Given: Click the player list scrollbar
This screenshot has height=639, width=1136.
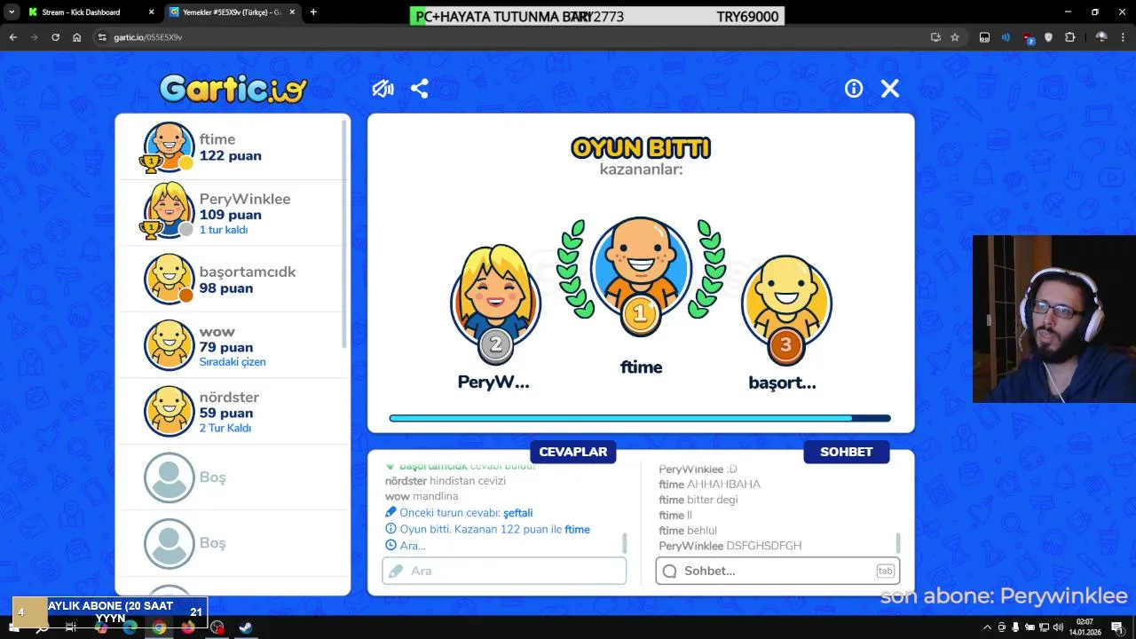Looking at the screenshot, I should (344, 233).
